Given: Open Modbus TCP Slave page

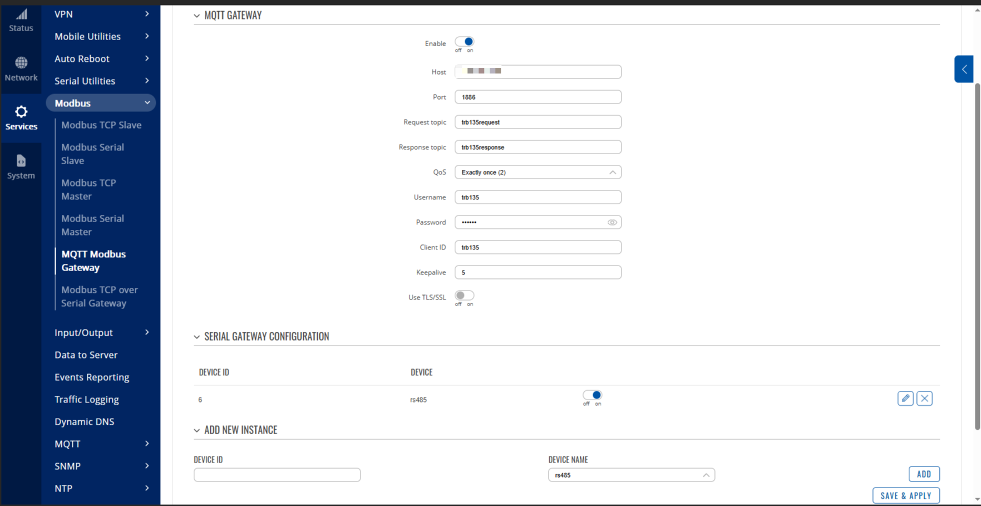Looking at the screenshot, I should coord(101,125).
